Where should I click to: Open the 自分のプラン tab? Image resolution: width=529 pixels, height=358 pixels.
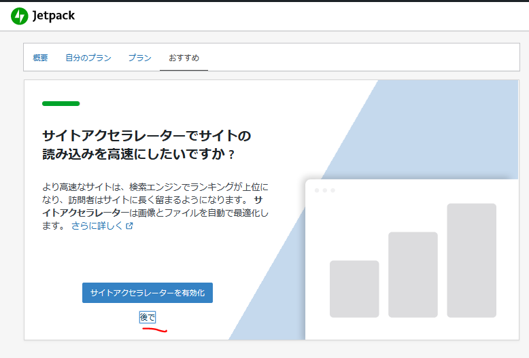coord(88,58)
